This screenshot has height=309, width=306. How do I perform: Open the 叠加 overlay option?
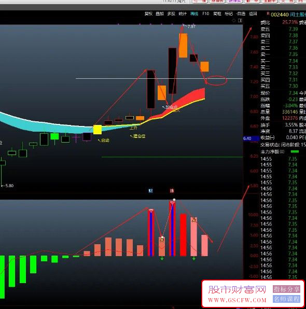click(x=160, y=13)
